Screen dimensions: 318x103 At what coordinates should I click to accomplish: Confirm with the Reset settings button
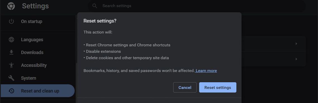(x=218, y=87)
